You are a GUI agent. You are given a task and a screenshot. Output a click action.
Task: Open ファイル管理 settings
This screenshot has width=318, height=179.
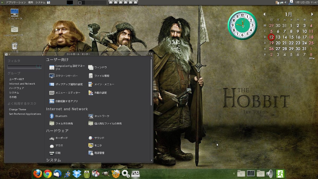pyautogui.click(x=99, y=76)
